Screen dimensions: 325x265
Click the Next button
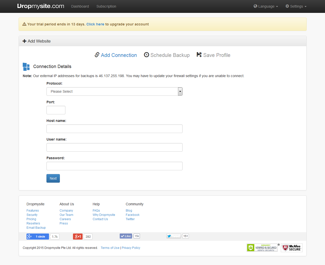53,178
